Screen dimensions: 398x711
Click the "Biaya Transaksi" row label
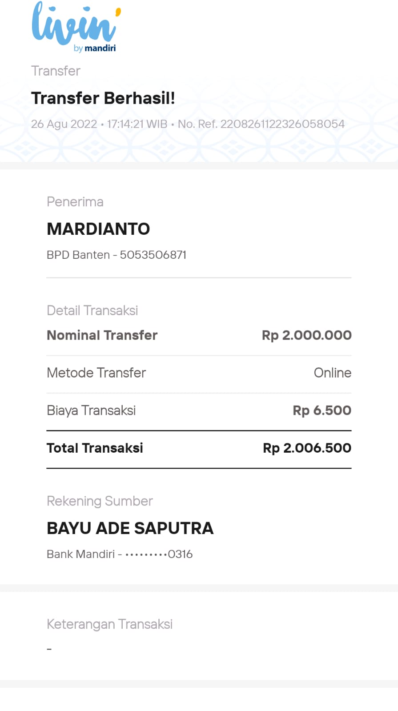point(91,410)
